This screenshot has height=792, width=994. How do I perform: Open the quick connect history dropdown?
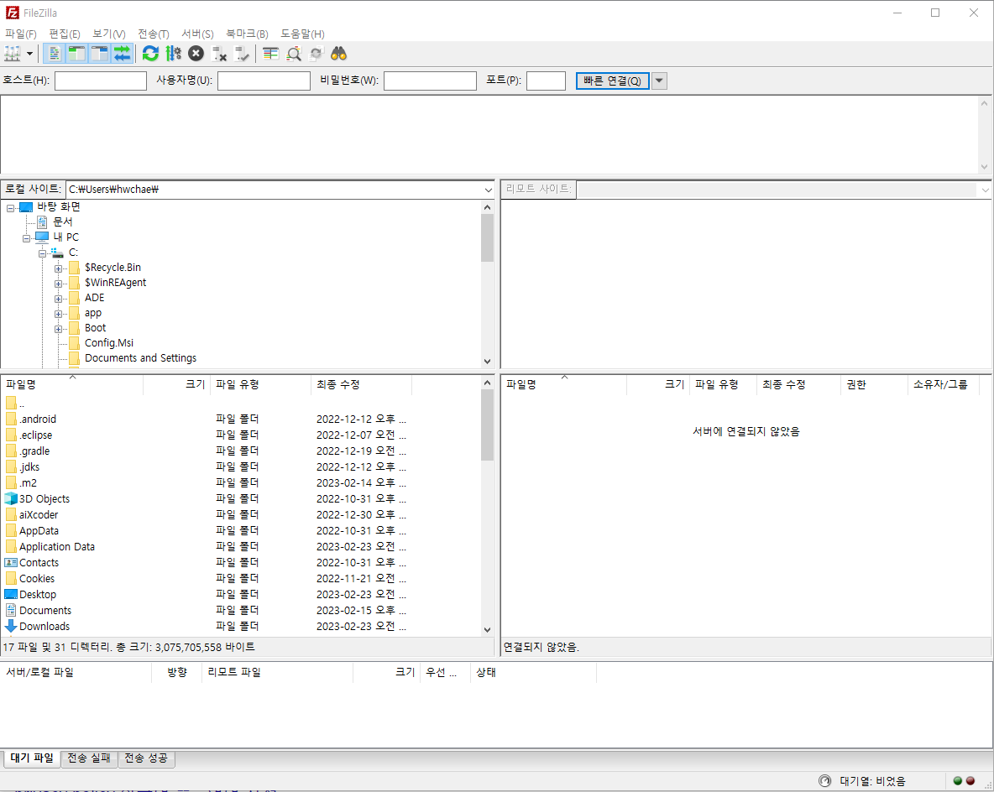[659, 81]
